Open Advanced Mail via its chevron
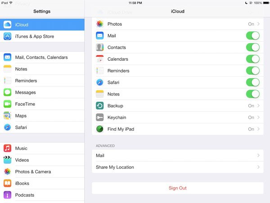The height and width of the screenshot is (203, 270). click(x=258, y=155)
